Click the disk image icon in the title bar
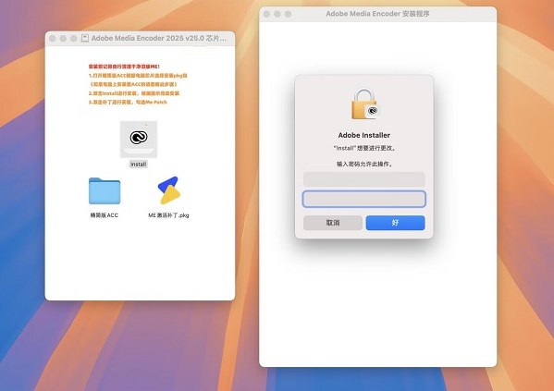This screenshot has height=391, width=554. tap(85, 38)
